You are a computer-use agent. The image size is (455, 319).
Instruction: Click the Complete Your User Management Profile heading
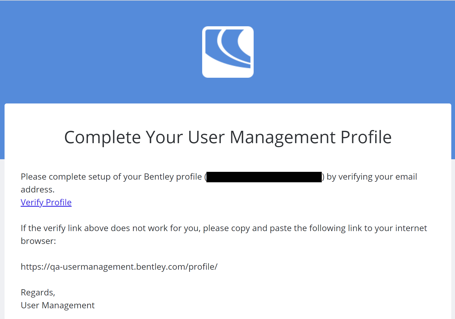tap(228, 137)
